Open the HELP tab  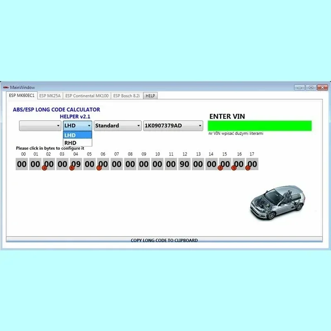point(150,95)
